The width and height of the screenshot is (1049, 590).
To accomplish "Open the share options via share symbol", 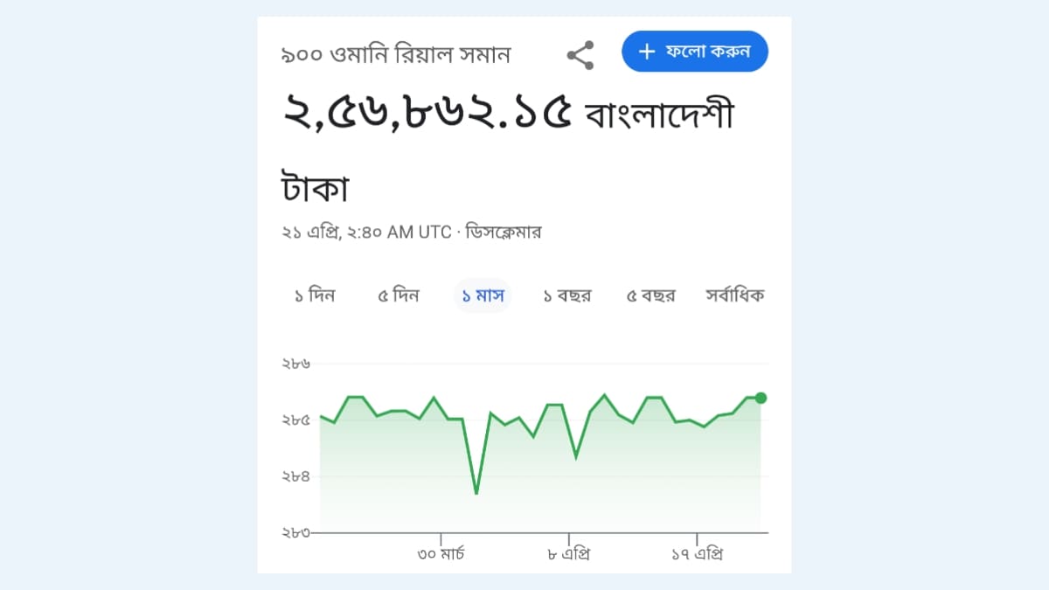I will [581, 54].
